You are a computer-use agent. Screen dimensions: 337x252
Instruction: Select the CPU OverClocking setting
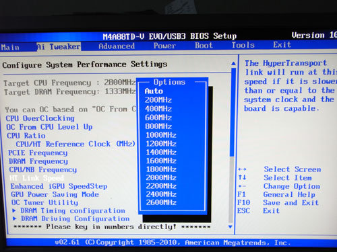[x=40, y=118]
